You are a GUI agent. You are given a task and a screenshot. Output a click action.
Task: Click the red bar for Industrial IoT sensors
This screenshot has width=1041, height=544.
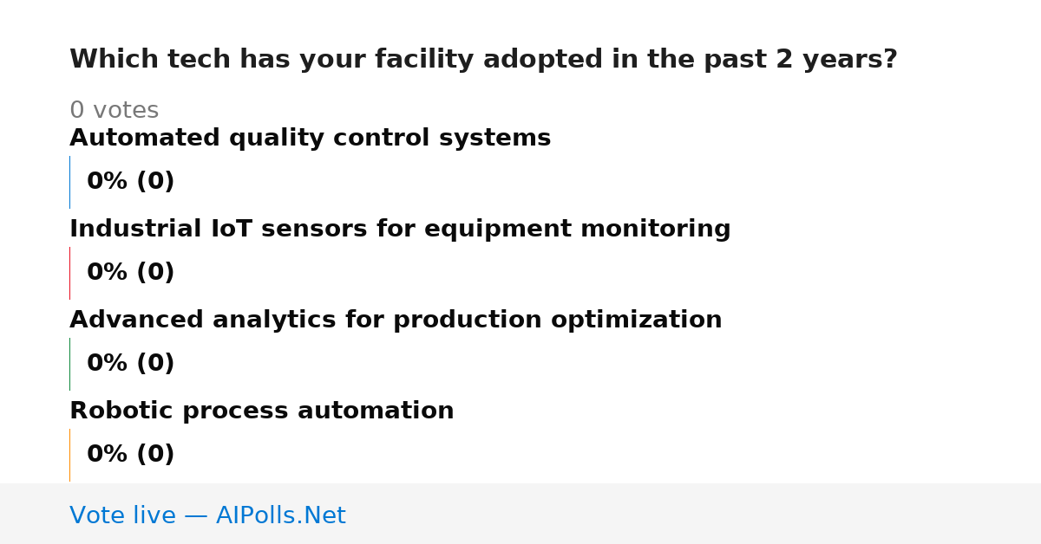pos(69,273)
